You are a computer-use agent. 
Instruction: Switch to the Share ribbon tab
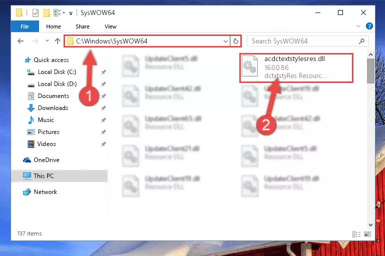coord(83,26)
